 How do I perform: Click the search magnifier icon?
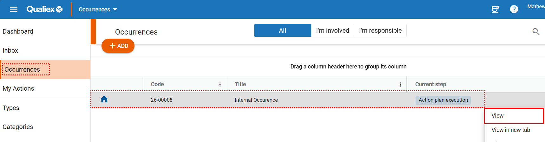(536, 31)
